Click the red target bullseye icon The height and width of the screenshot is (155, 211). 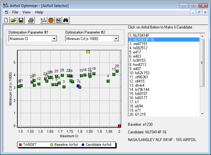click(x=51, y=20)
